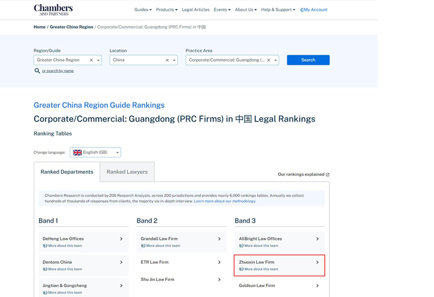Go to Legal Articles
Screen dimensions: 434x297
point(195,10)
